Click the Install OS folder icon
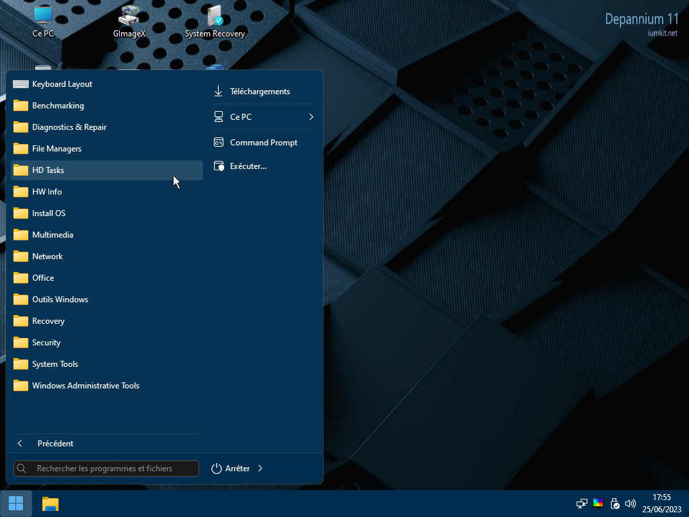Viewport: 689px width, 517px height. pos(21,213)
